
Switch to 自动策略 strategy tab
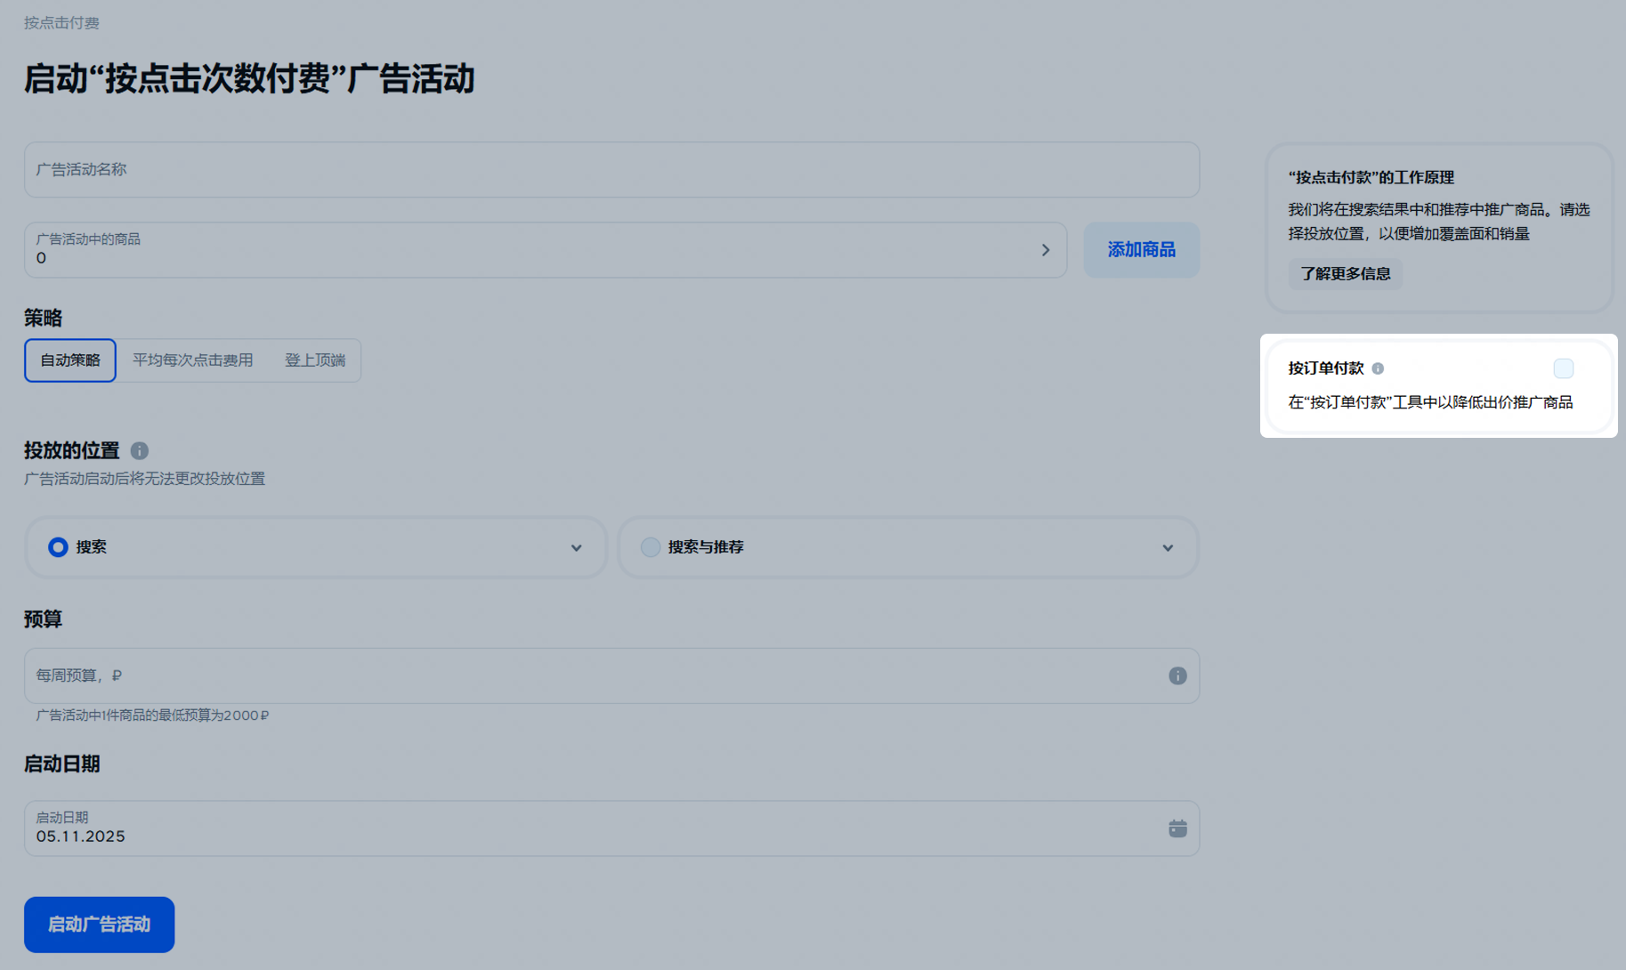(70, 360)
